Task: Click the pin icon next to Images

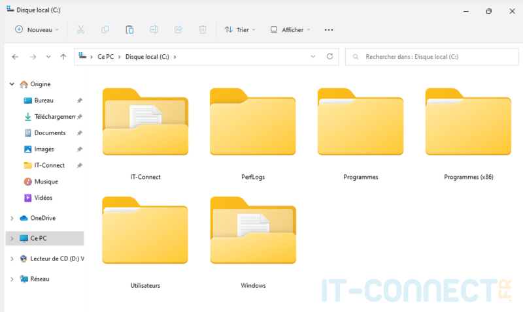Action: tap(79, 149)
